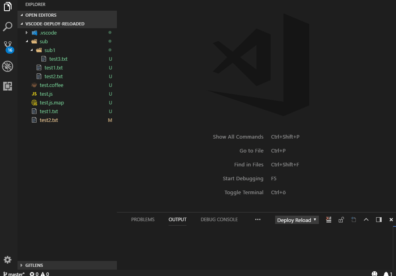Clear the output panel contents
The width and height of the screenshot is (396, 276).
click(x=328, y=220)
